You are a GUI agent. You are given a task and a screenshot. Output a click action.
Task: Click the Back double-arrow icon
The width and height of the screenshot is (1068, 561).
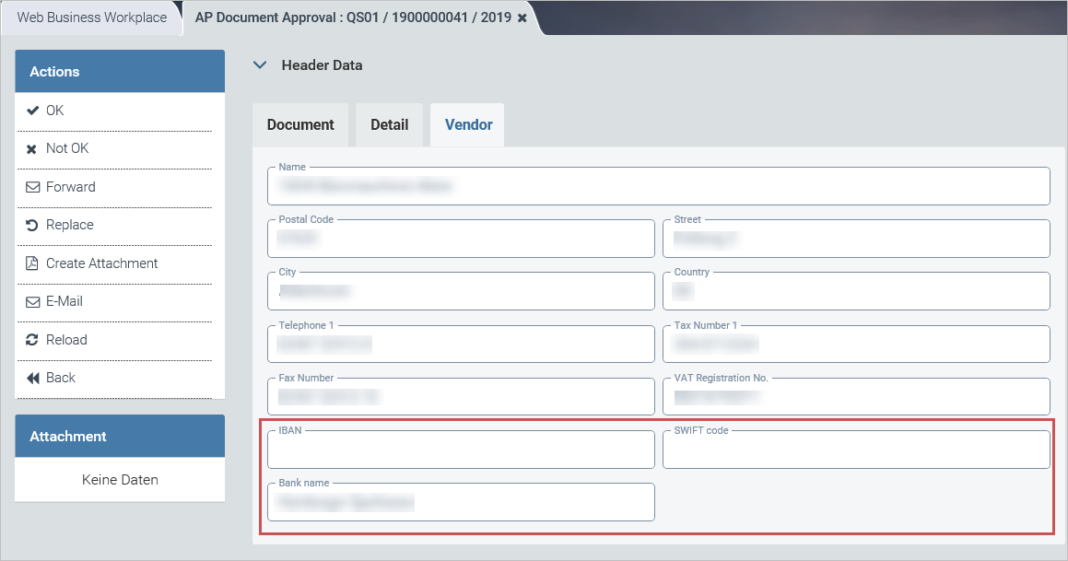pyautogui.click(x=33, y=379)
